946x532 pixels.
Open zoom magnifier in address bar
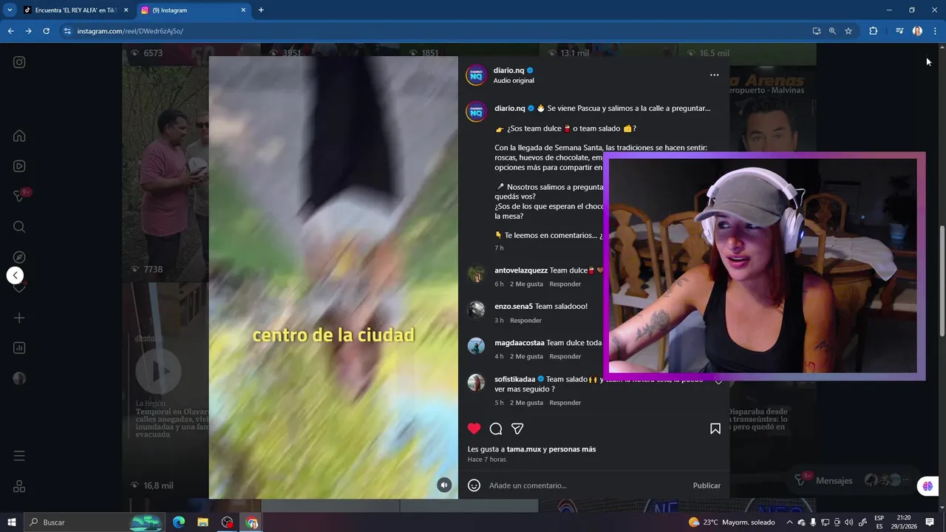(x=832, y=31)
